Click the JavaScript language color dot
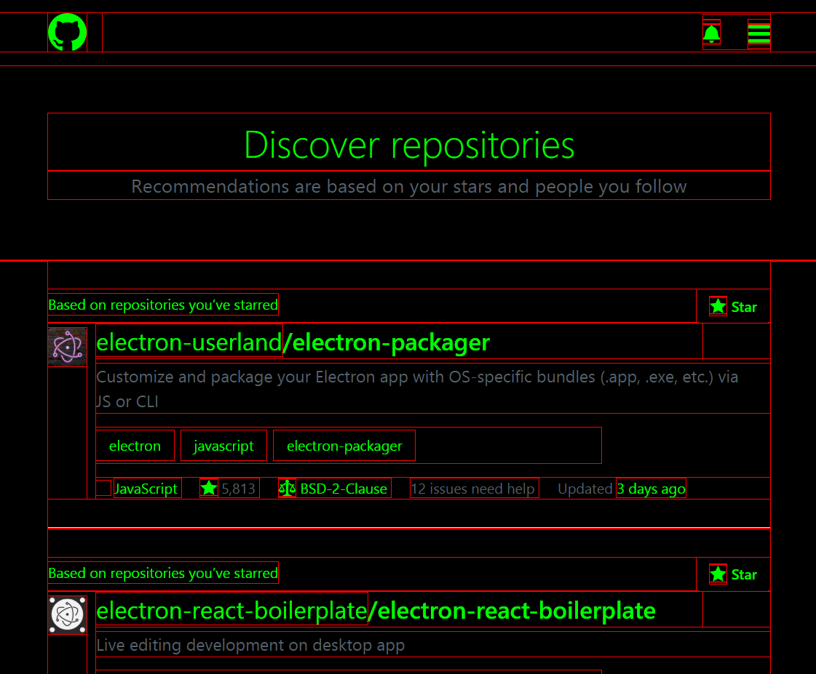The height and width of the screenshot is (674, 816). pos(103,488)
